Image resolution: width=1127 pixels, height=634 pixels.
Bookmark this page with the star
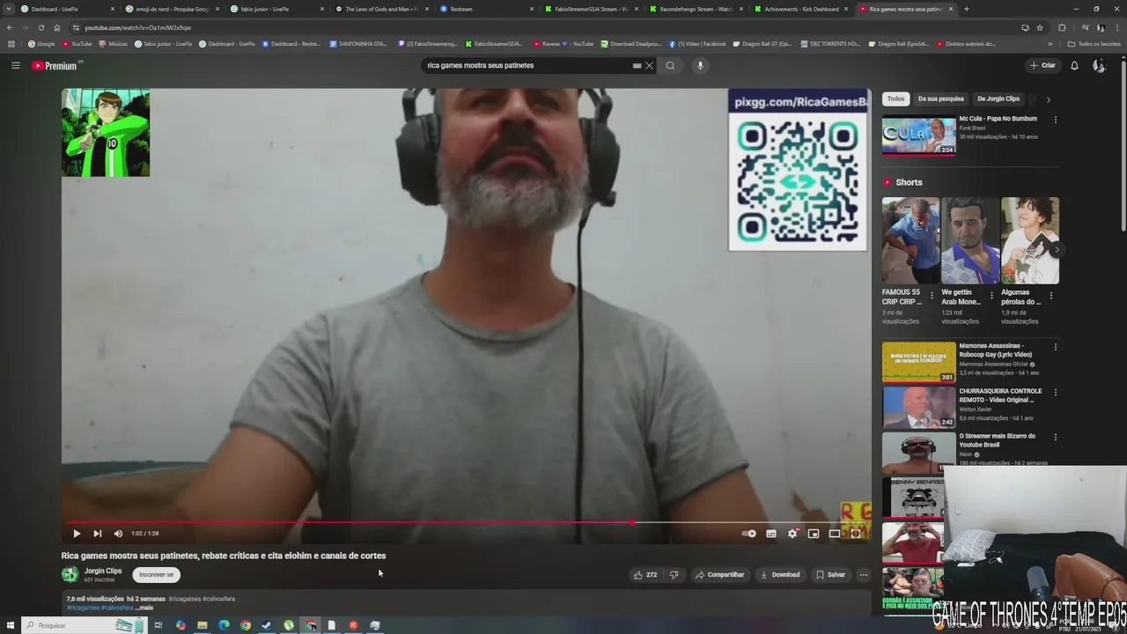point(1040,27)
